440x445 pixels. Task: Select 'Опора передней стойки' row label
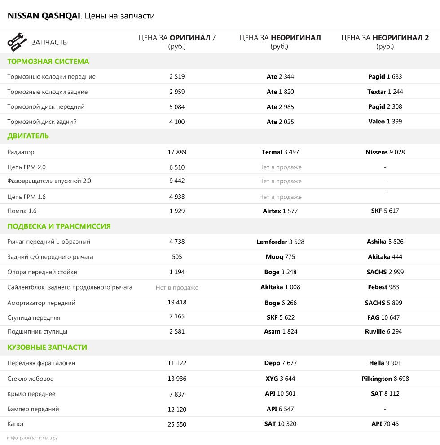pos(42,272)
